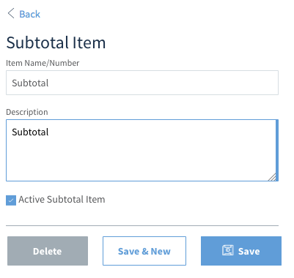294x278 pixels.
Task: Focus the Item Name/Number input field
Action: 142,83
